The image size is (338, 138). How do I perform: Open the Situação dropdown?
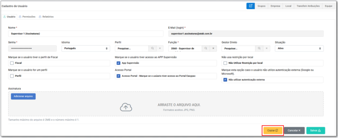(x=299, y=49)
